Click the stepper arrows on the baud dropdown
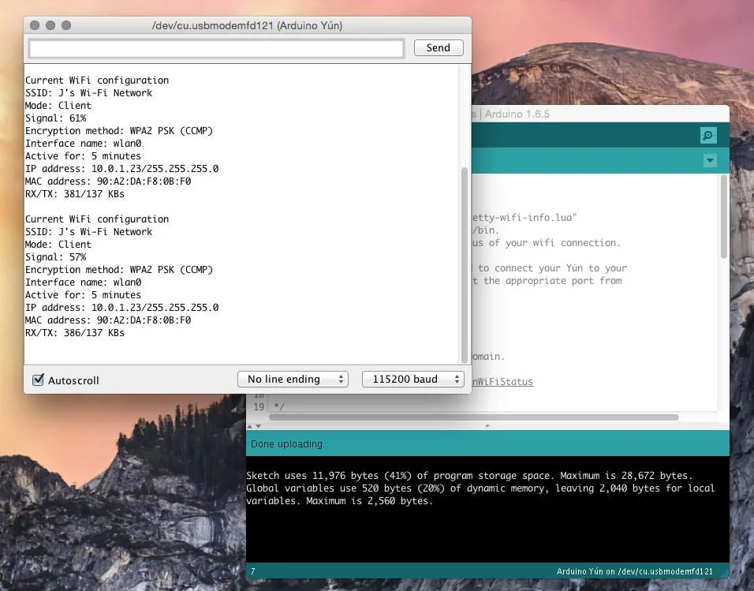The height and width of the screenshot is (591, 754). pyautogui.click(x=457, y=379)
